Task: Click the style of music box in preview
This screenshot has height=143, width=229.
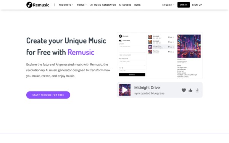Action: [132, 63]
